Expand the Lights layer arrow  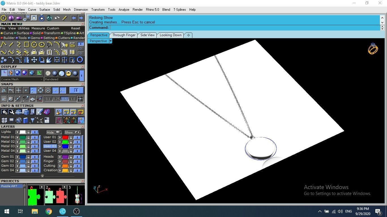18,132
